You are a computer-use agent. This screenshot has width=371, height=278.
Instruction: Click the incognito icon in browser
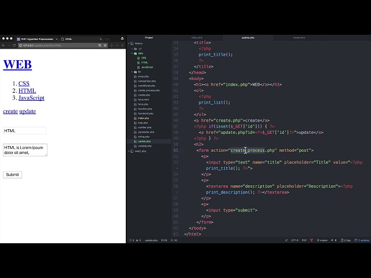(122, 39)
